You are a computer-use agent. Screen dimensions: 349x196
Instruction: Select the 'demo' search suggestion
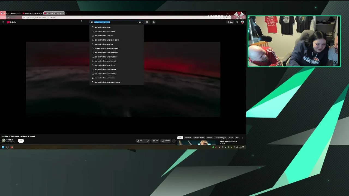pyautogui.click(x=117, y=65)
